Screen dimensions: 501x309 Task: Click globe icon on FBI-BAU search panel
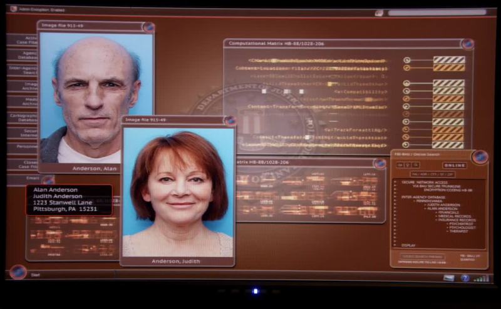[x=480, y=156]
